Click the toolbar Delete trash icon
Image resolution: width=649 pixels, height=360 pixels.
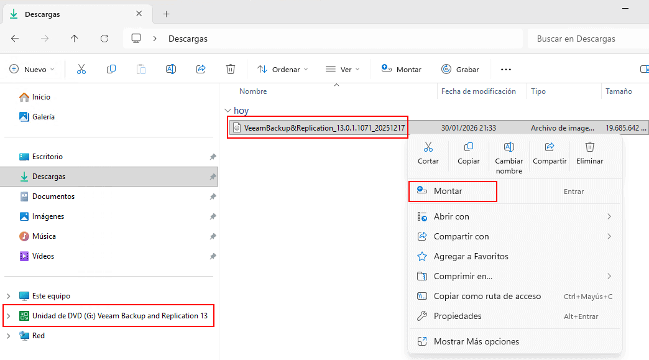click(231, 69)
